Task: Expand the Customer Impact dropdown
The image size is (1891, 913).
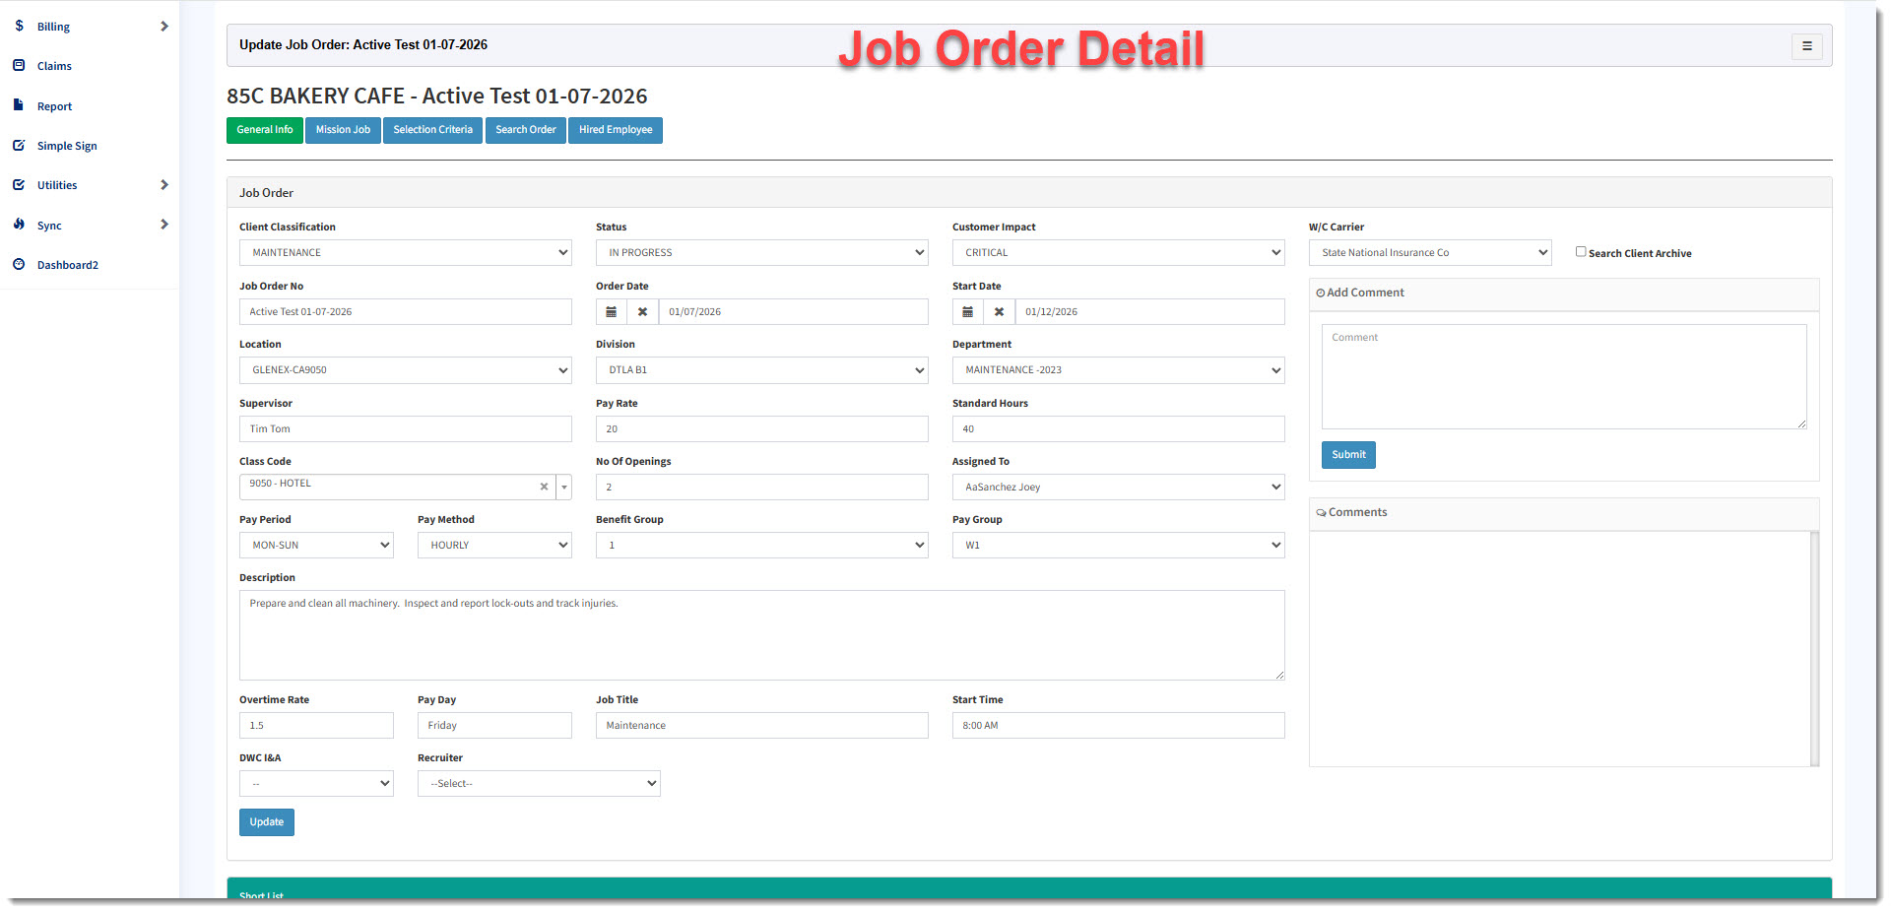Action: pos(1118,253)
